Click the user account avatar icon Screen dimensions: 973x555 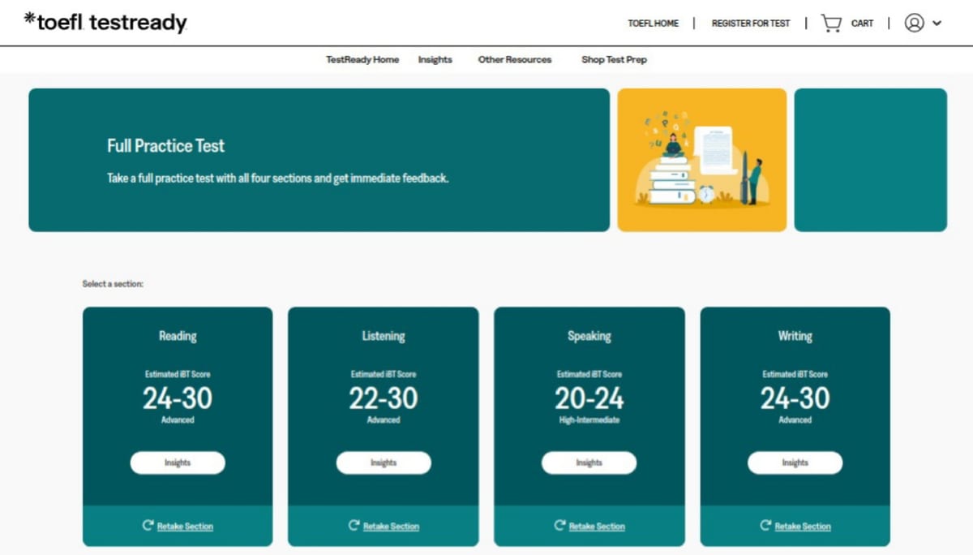point(914,23)
